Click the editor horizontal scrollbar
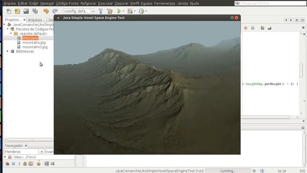 tap(265, 117)
